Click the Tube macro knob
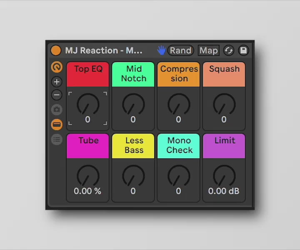300x250 pixels. (88, 176)
